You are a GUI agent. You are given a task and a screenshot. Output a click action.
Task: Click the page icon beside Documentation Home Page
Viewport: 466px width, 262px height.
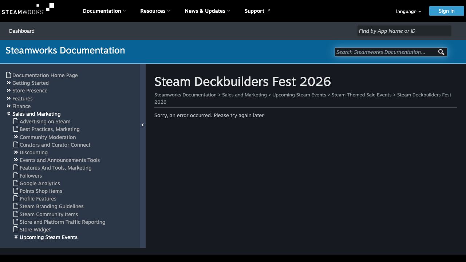point(9,75)
